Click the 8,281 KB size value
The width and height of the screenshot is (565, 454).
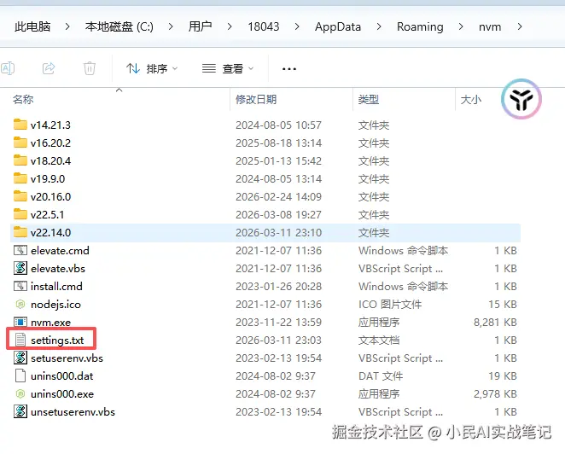pyautogui.click(x=495, y=322)
